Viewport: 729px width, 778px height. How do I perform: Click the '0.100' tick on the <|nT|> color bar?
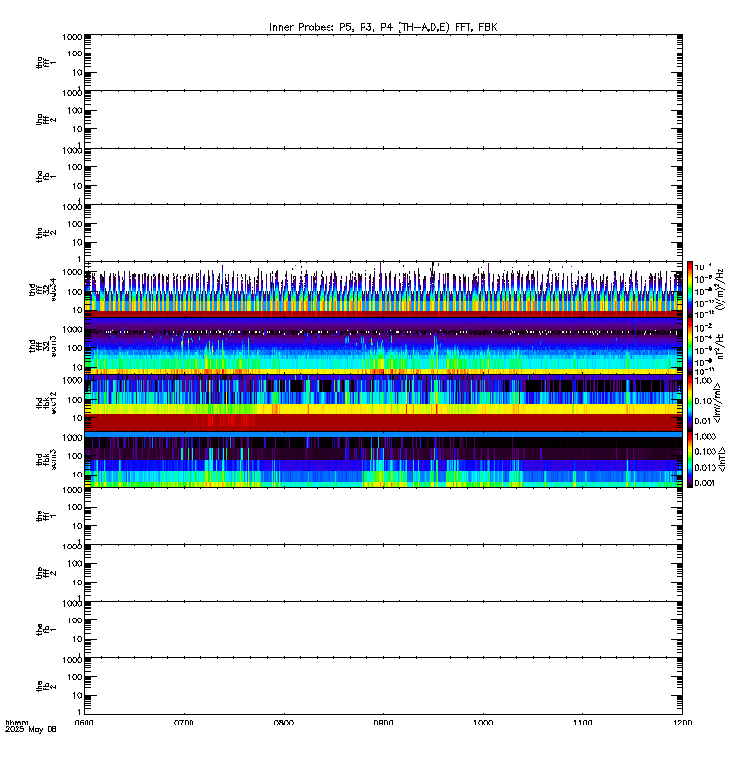pyautogui.click(x=706, y=451)
